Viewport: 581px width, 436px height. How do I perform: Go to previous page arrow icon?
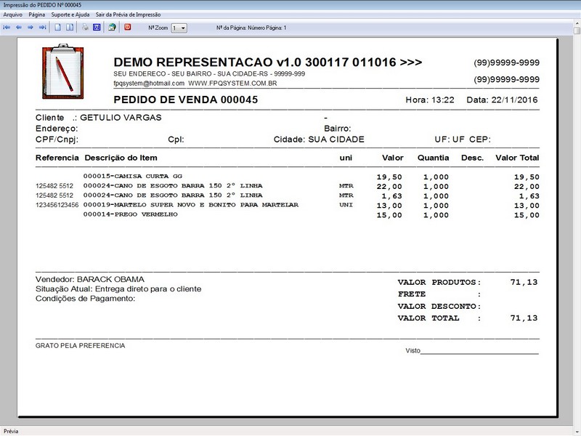pos(19,28)
